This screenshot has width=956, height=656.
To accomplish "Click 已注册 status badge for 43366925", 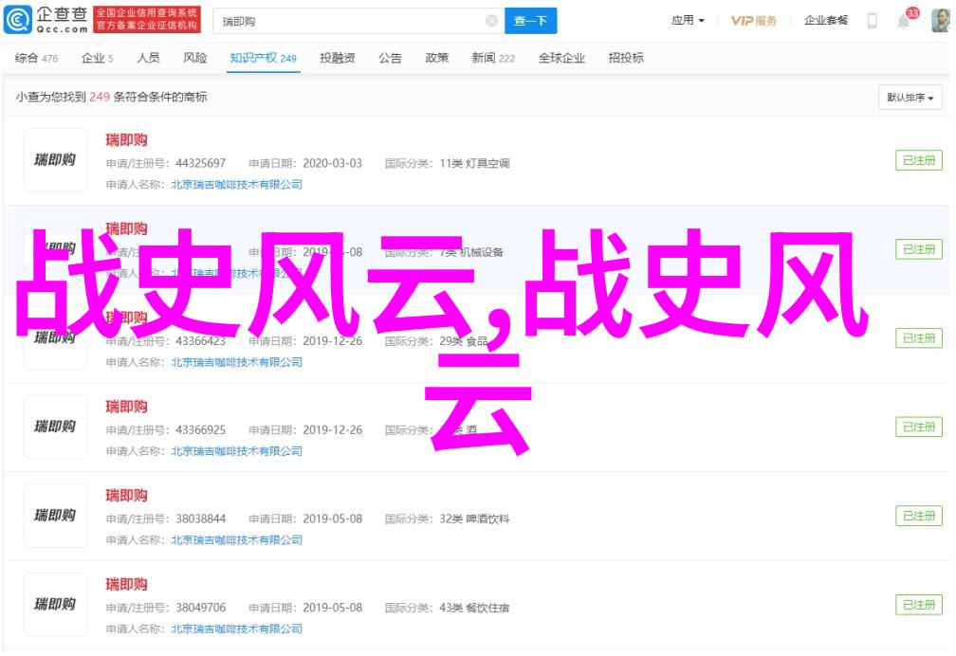I will 919,427.
